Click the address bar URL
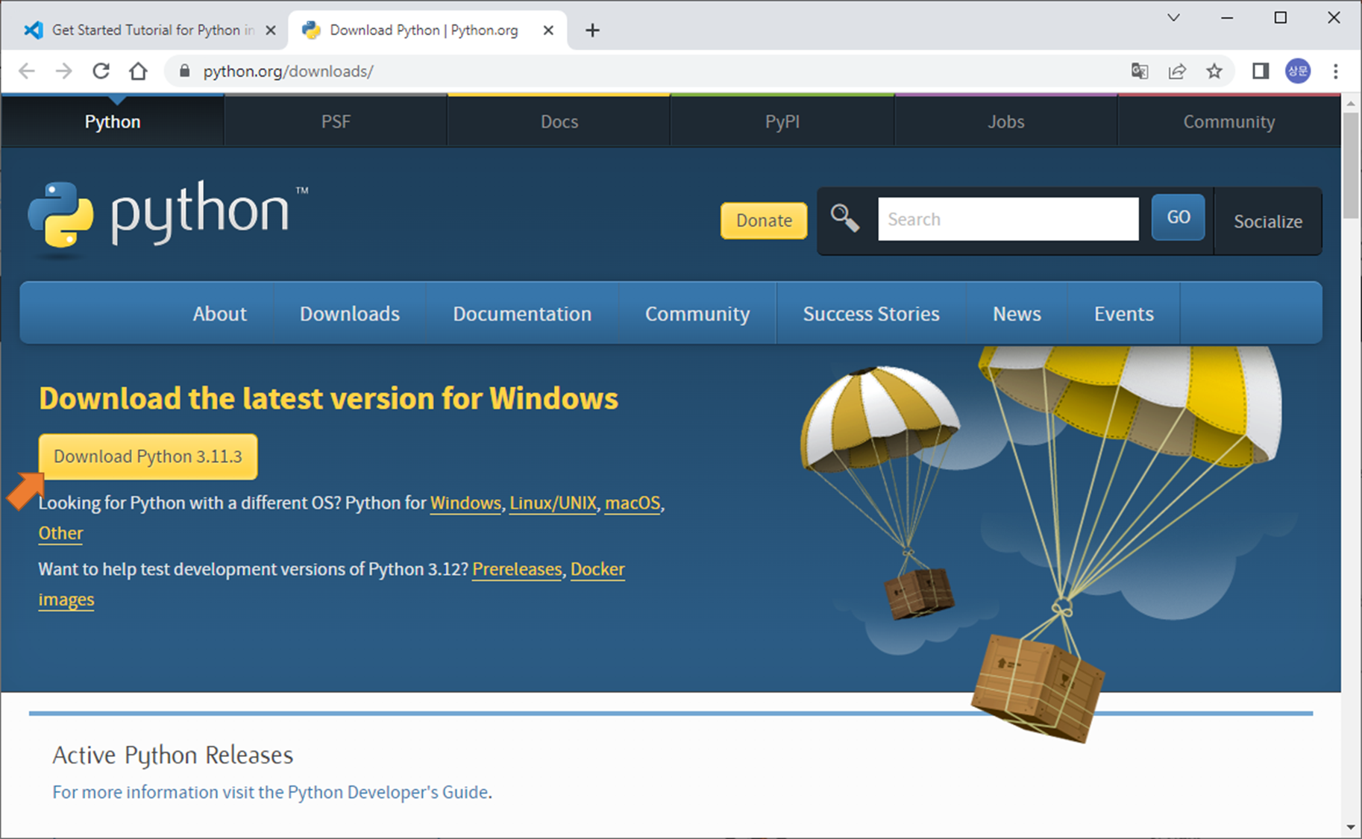The height and width of the screenshot is (839, 1362). 288,71
